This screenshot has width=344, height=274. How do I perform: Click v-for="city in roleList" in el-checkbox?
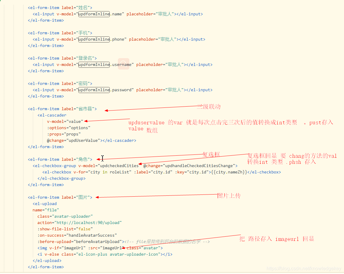103,172
